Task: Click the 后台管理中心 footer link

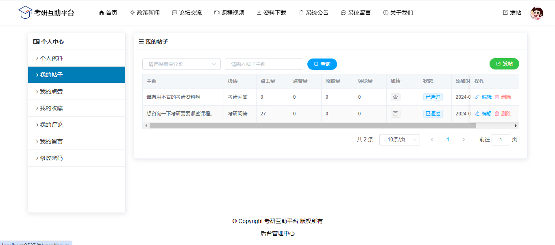Action: point(278,233)
